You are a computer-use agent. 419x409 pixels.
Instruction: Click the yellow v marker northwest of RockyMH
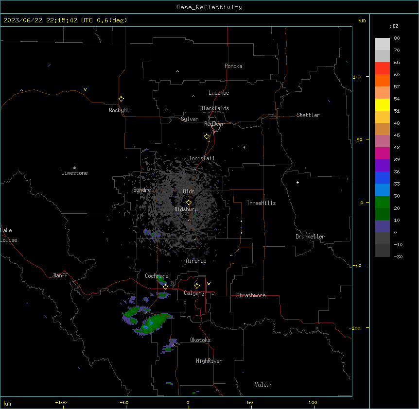pyautogui.click(x=85, y=89)
